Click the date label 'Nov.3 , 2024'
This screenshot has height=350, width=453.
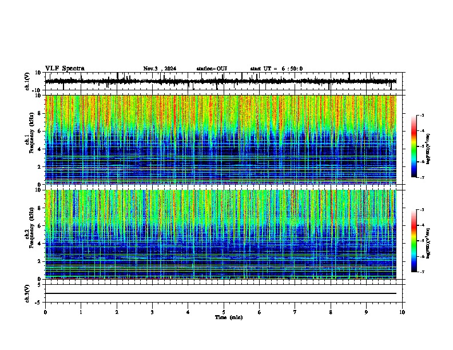(x=160, y=69)
